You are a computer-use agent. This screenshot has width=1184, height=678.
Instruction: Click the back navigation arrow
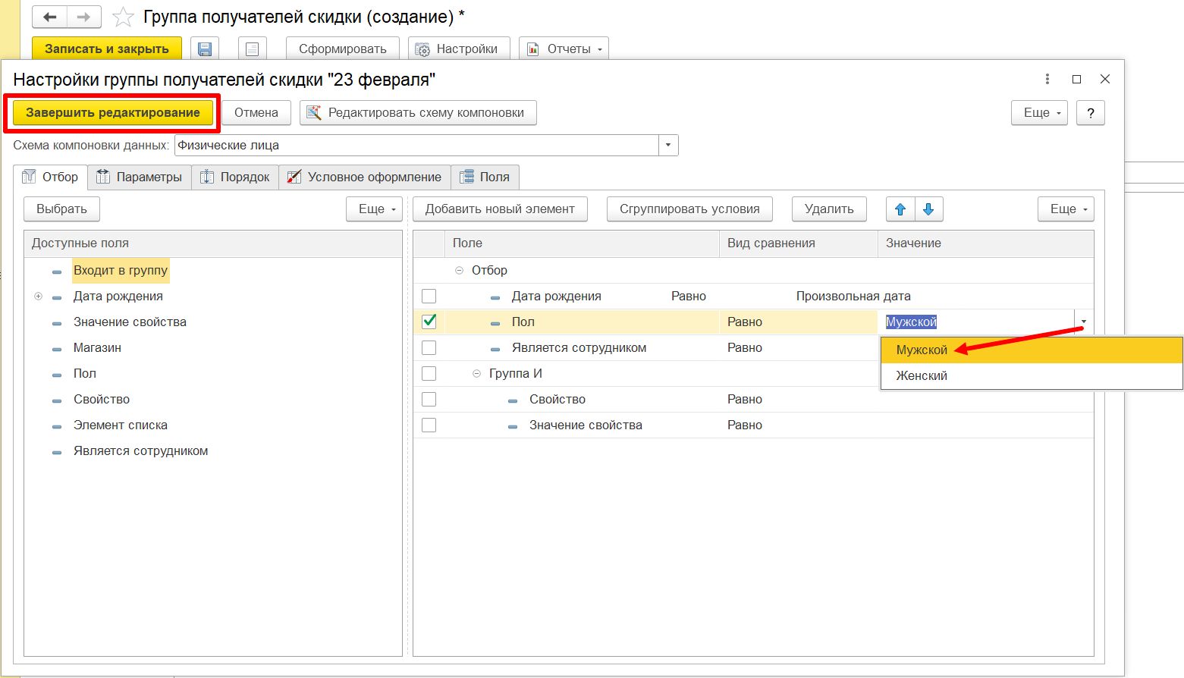[50, 17]
